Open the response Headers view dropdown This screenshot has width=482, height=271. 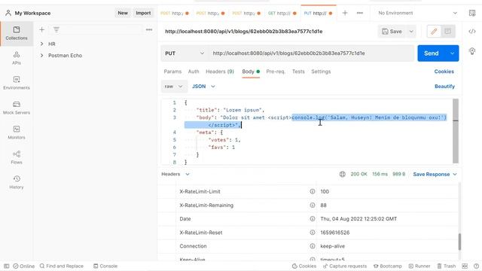(175, 174)
